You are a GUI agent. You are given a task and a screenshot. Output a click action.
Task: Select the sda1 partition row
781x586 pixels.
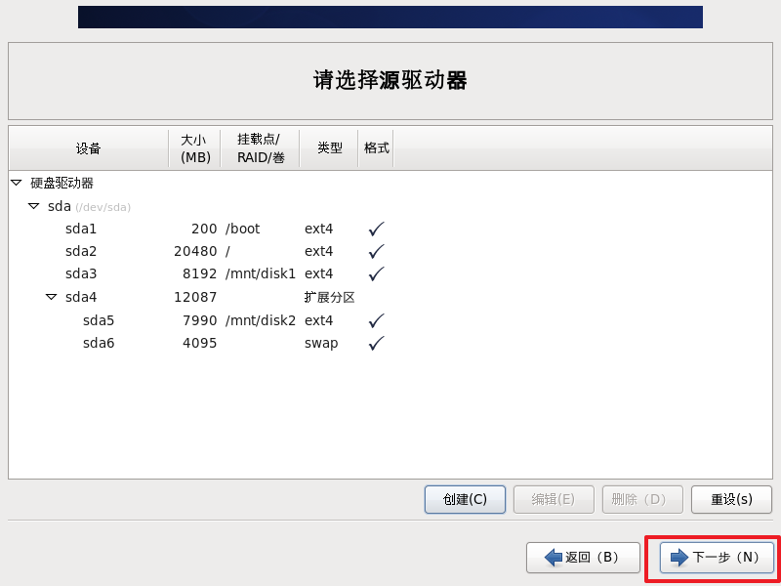(390, 229)
